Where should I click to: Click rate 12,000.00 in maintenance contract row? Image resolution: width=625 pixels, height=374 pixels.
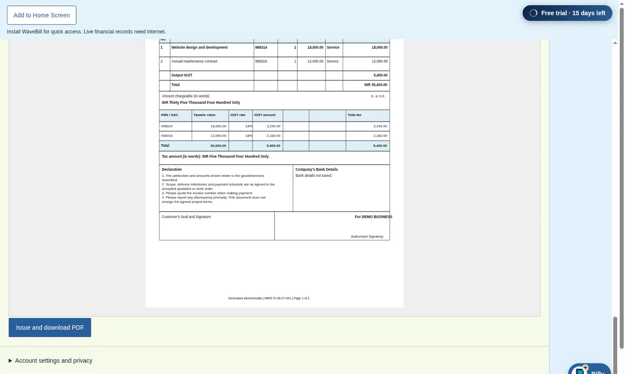315,62
